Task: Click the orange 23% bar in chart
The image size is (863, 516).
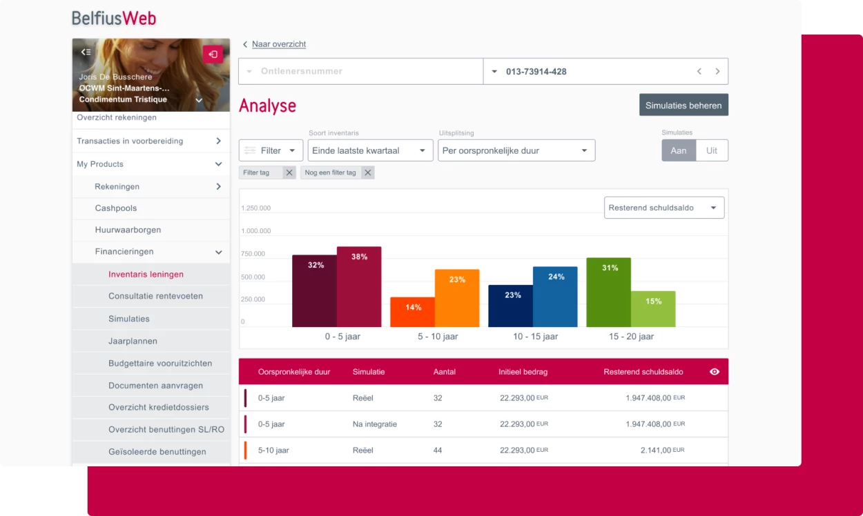Action: pos(456,297)
